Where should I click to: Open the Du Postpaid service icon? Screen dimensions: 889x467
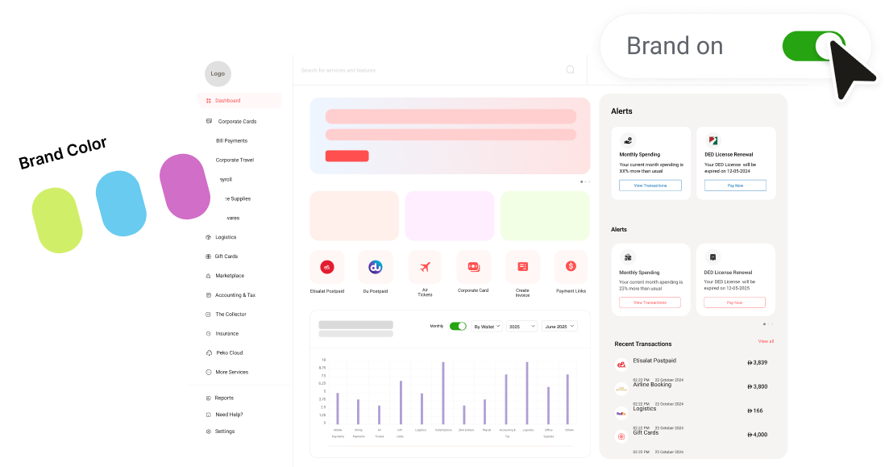(x=376, y=267)
